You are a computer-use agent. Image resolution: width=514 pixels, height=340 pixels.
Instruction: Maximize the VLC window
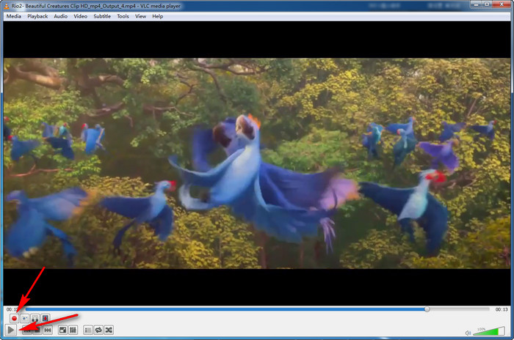pyautogui.click(x=487, y=4)
